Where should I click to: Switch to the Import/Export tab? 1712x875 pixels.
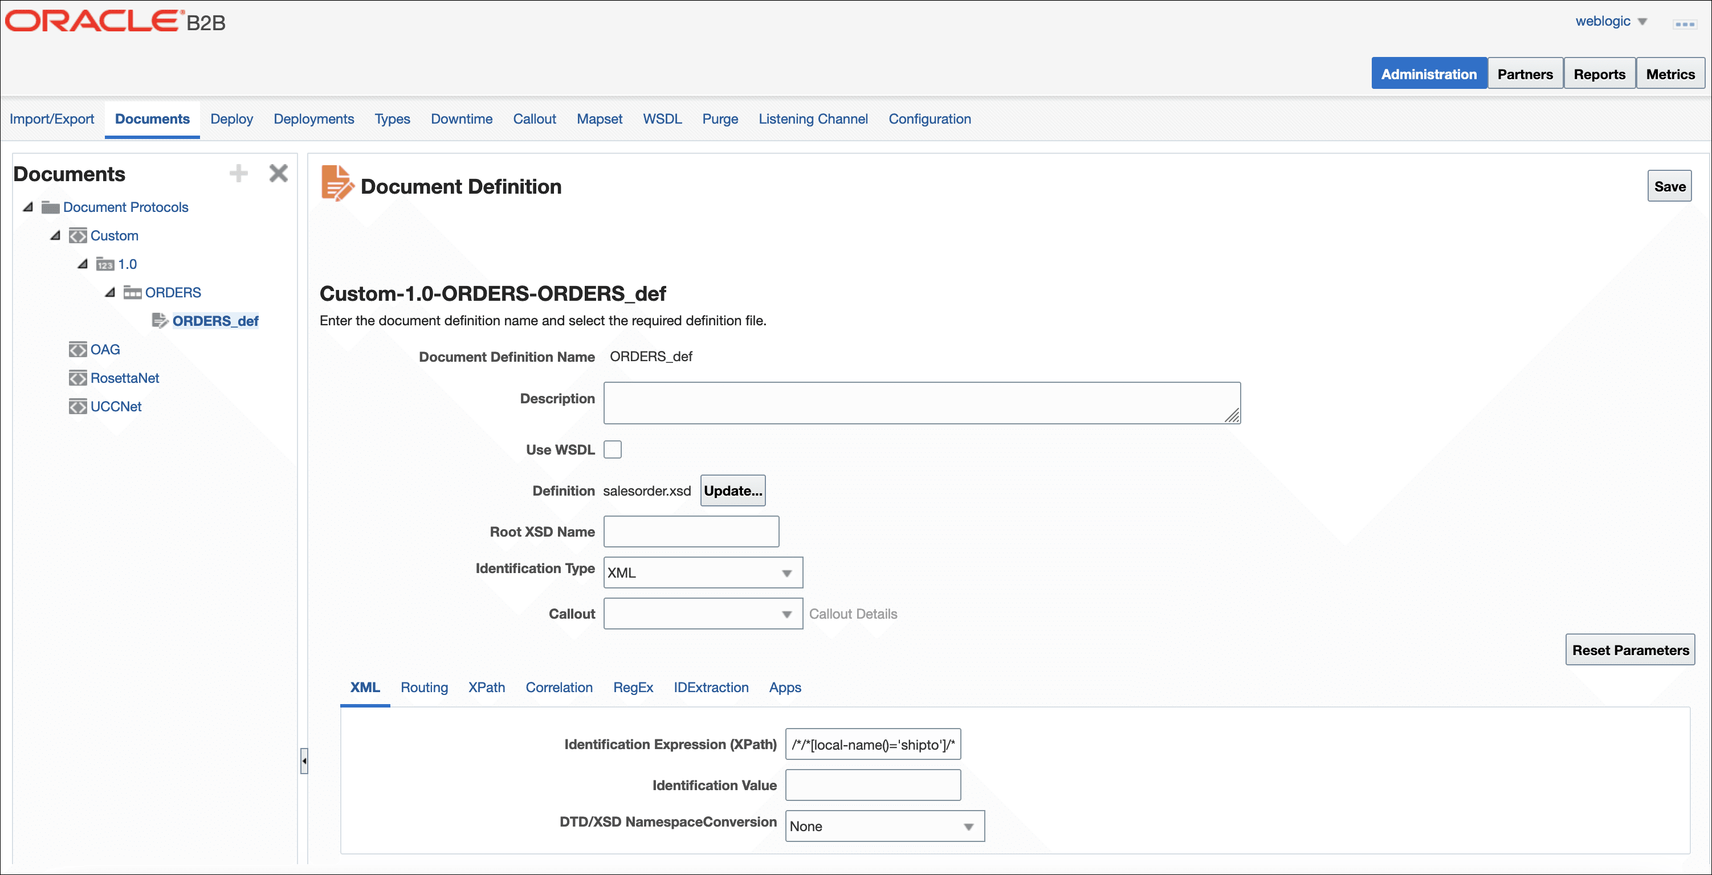click(52, 119)
